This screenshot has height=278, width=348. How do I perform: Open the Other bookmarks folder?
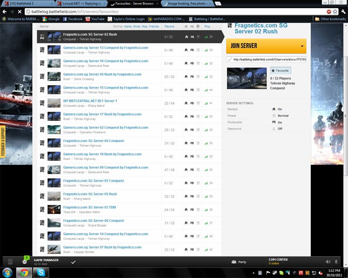(331, 19)
